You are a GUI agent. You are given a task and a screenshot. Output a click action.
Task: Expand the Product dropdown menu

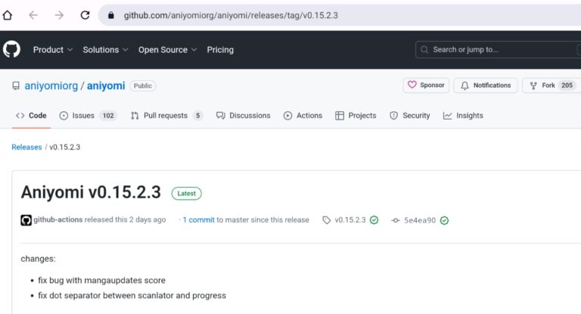pos(53,50)
